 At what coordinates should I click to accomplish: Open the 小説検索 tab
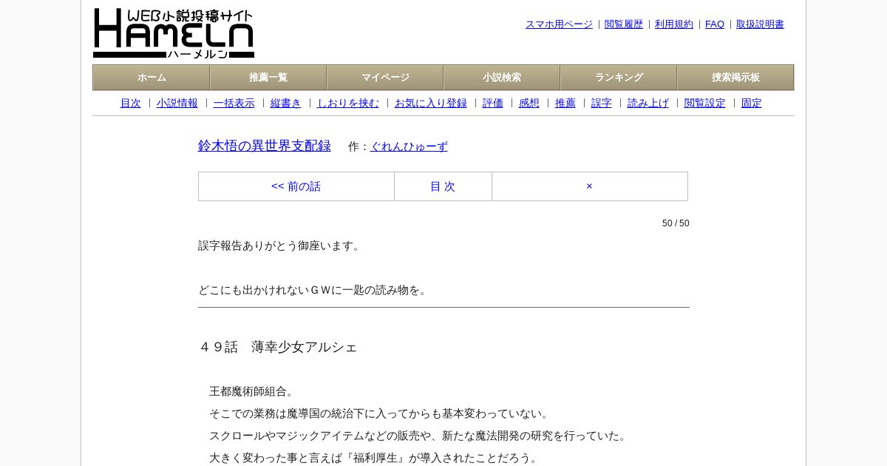coord(502,78)
